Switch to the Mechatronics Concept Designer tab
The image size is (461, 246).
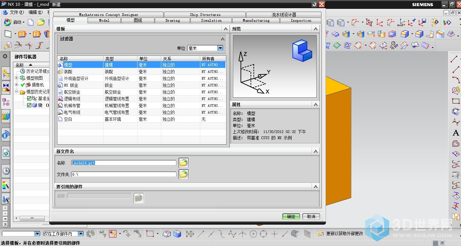109,15
